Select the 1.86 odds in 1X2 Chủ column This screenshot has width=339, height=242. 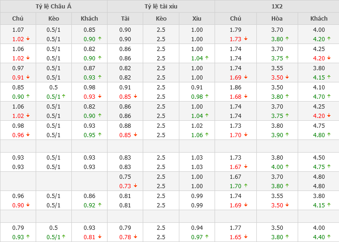click(236, 87)
